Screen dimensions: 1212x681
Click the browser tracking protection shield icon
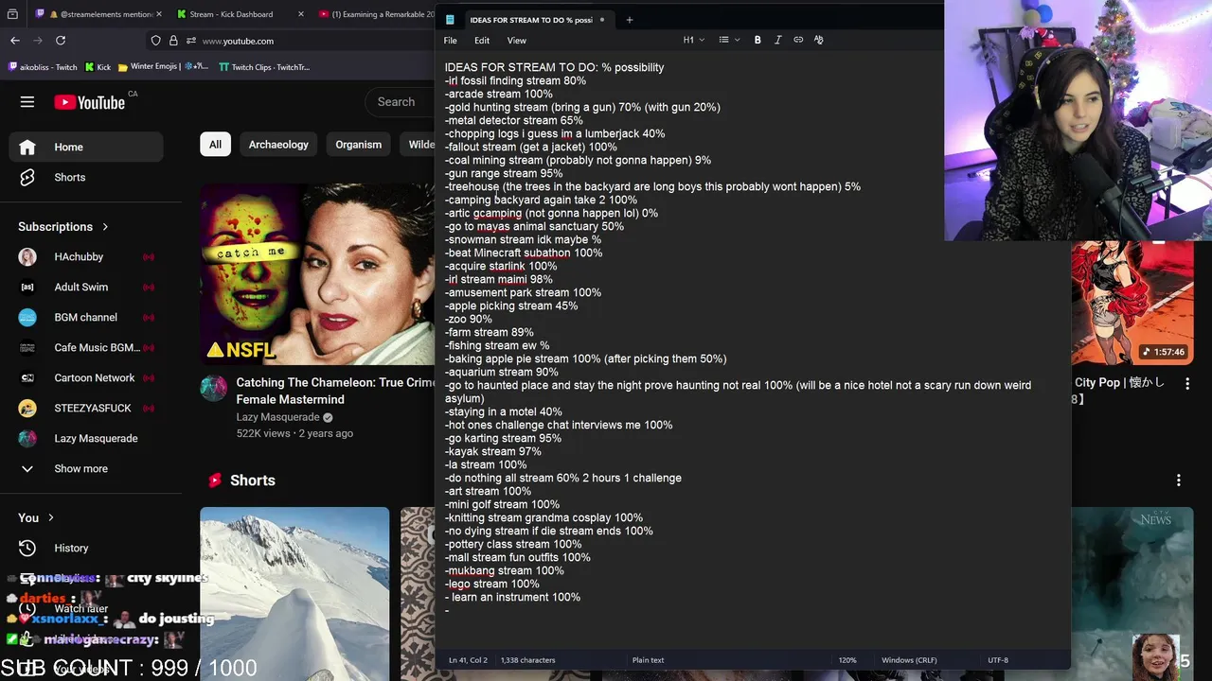(156, 41)
